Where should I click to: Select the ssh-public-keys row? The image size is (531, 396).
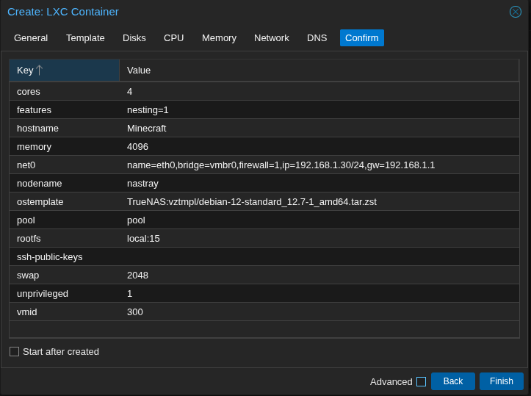click(x=264, y=256)
